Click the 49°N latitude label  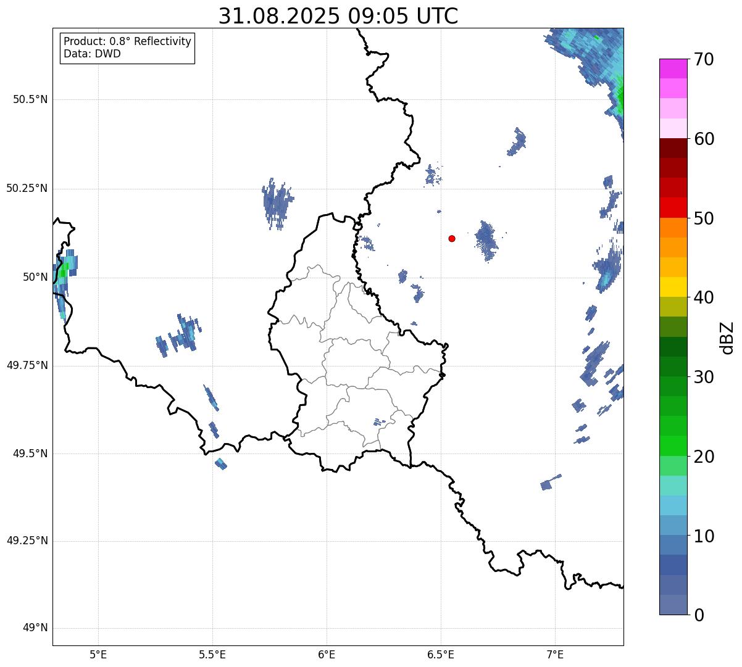click(35, 628)
